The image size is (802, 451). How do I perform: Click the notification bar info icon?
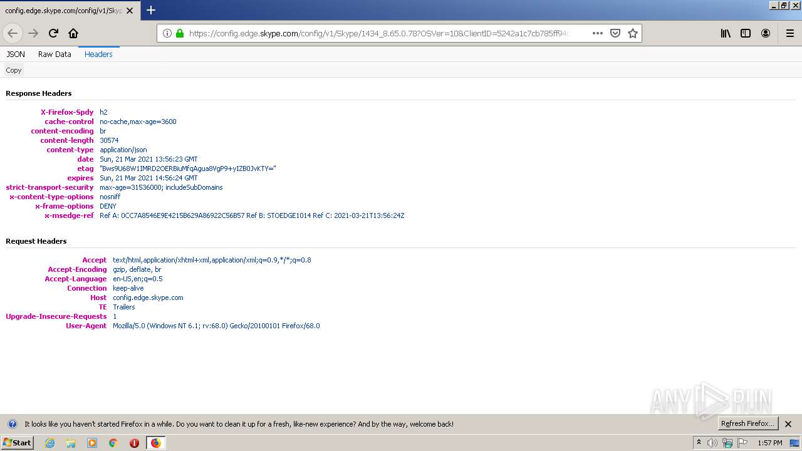click(12, 424)
